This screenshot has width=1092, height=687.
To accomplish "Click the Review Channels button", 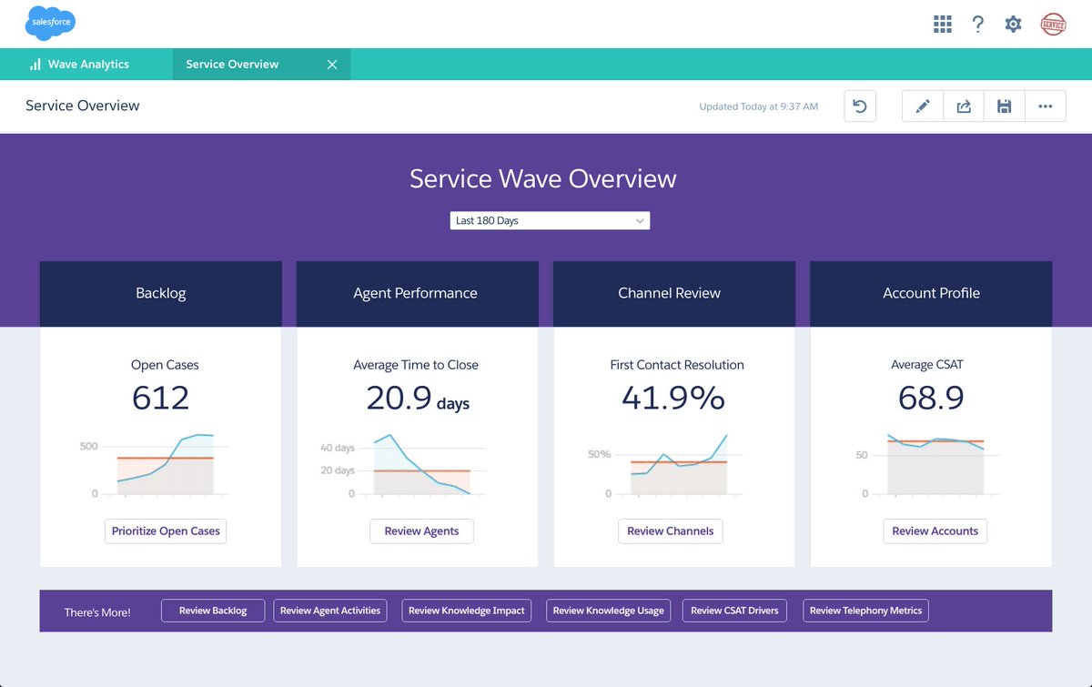I will pyautogui.click(x=671, y=530).
